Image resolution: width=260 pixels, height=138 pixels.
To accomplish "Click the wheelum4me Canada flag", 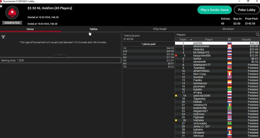I will [230, 46].
